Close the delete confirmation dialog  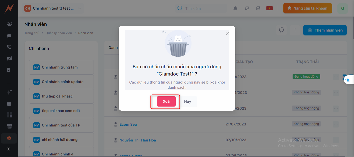(228, 33)
